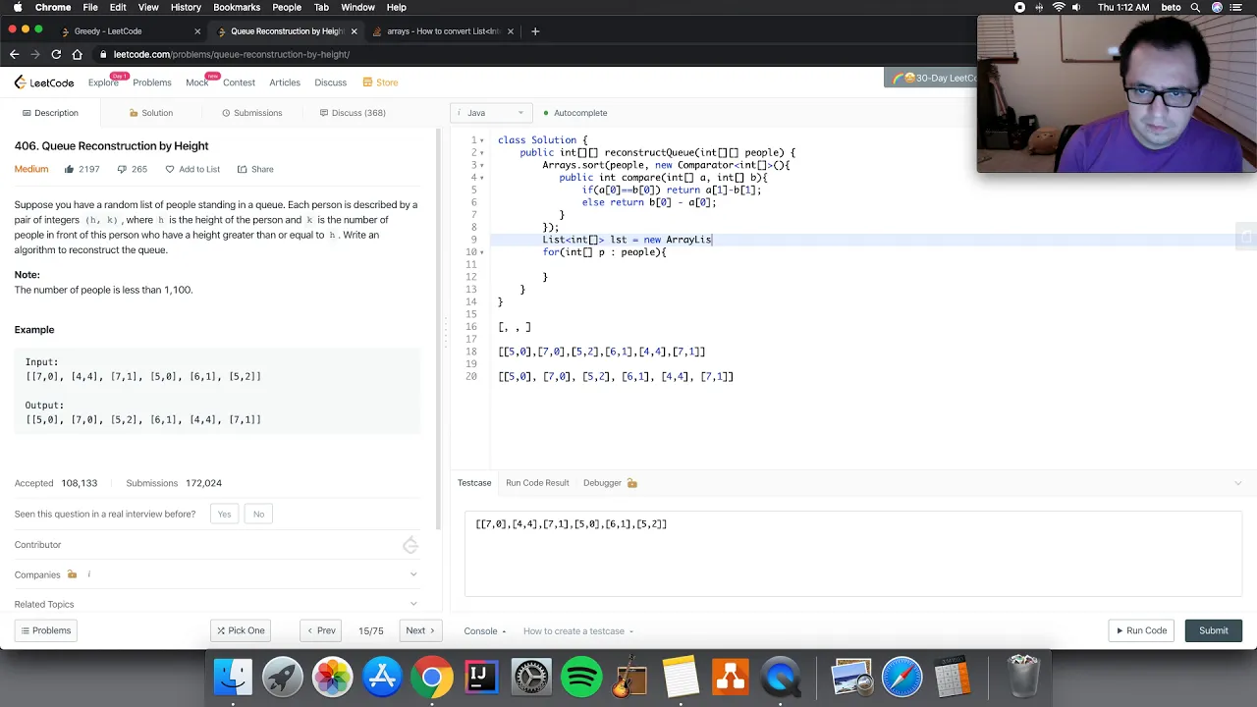Open QuickTime Player from the dock
Viewport: 1257px width, 707px height.
[x=780, y=677]
